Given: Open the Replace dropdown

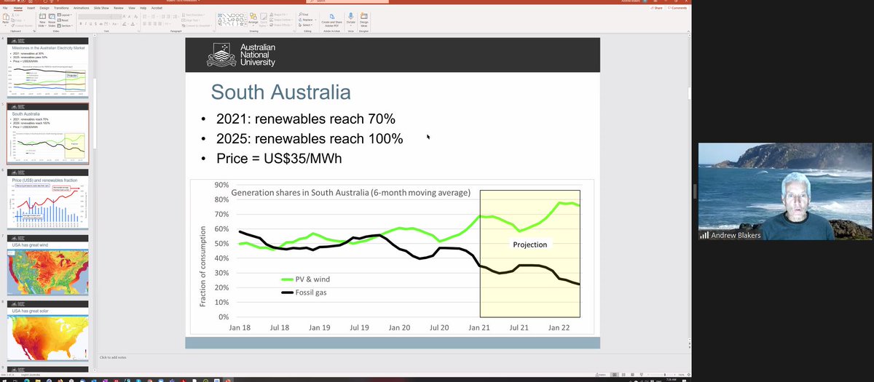Looking at the screenshot, I should [x=308, y=20].
